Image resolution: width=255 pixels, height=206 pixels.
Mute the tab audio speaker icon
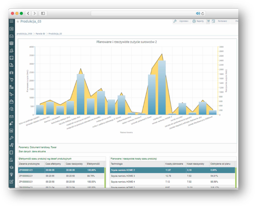click(198, 14)
